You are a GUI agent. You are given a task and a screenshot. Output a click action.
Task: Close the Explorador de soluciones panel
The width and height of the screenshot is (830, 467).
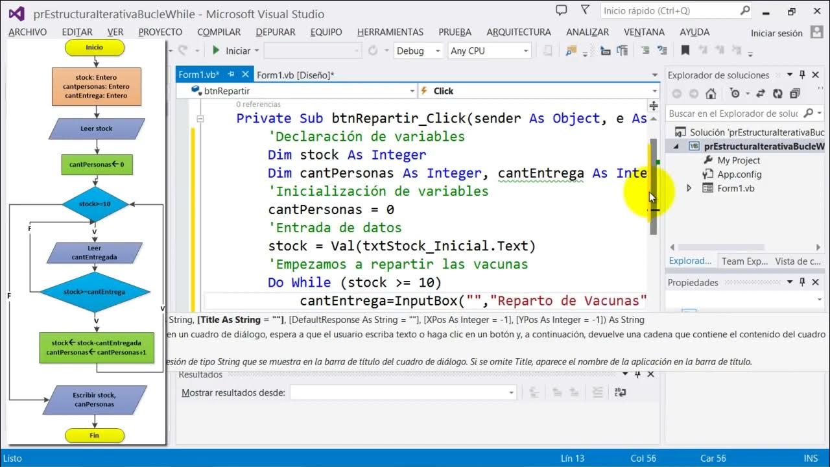tap(814, 75)
